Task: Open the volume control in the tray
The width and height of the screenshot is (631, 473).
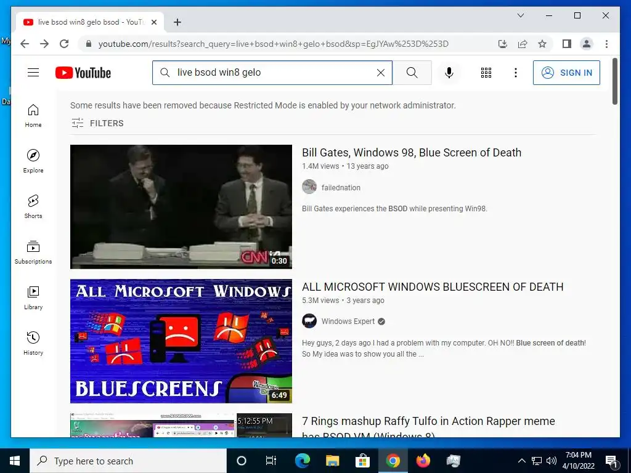Action: (x=552, y=461)
